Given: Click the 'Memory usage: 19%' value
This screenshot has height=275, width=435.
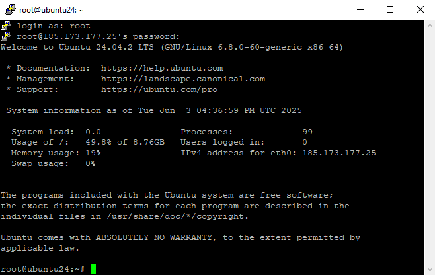Looking at the screenshot, I should coord(56,153).
